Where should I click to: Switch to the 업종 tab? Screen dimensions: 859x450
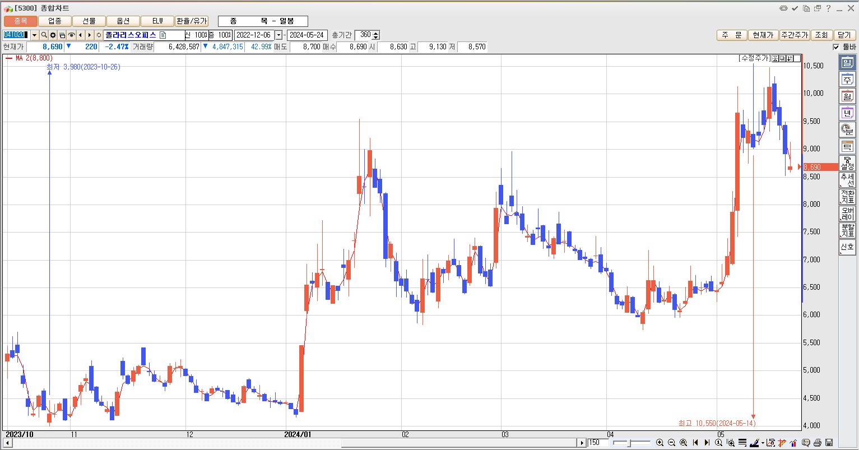click(x=55, y=21)
